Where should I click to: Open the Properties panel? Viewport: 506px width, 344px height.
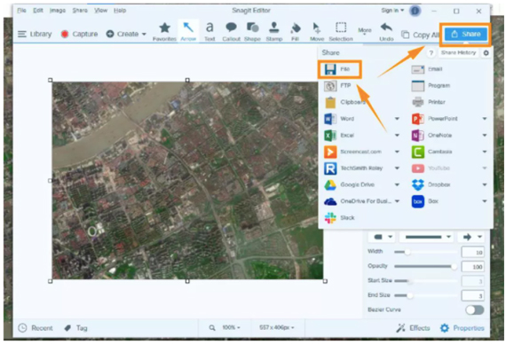point(463,328)
